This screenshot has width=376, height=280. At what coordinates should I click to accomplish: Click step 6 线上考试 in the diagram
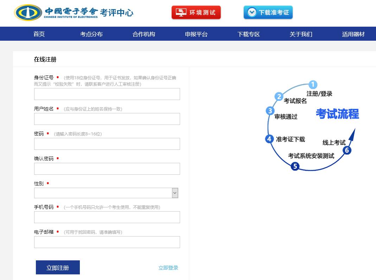click(347, 150)
